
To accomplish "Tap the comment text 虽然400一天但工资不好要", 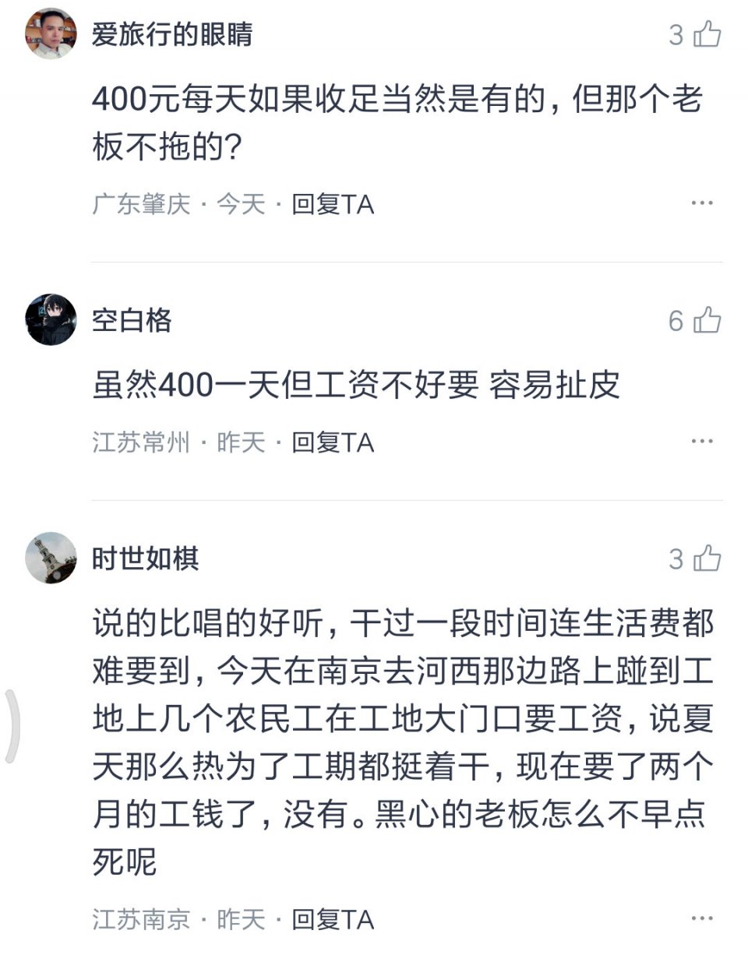I will click(x=356, y=385).
